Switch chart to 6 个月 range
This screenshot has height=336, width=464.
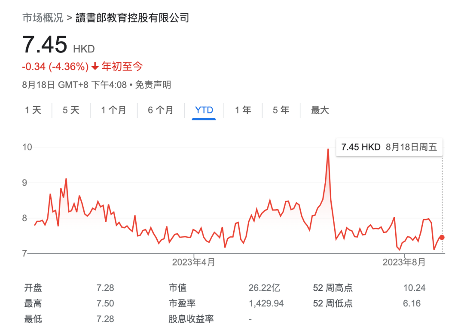pos(161,110)
